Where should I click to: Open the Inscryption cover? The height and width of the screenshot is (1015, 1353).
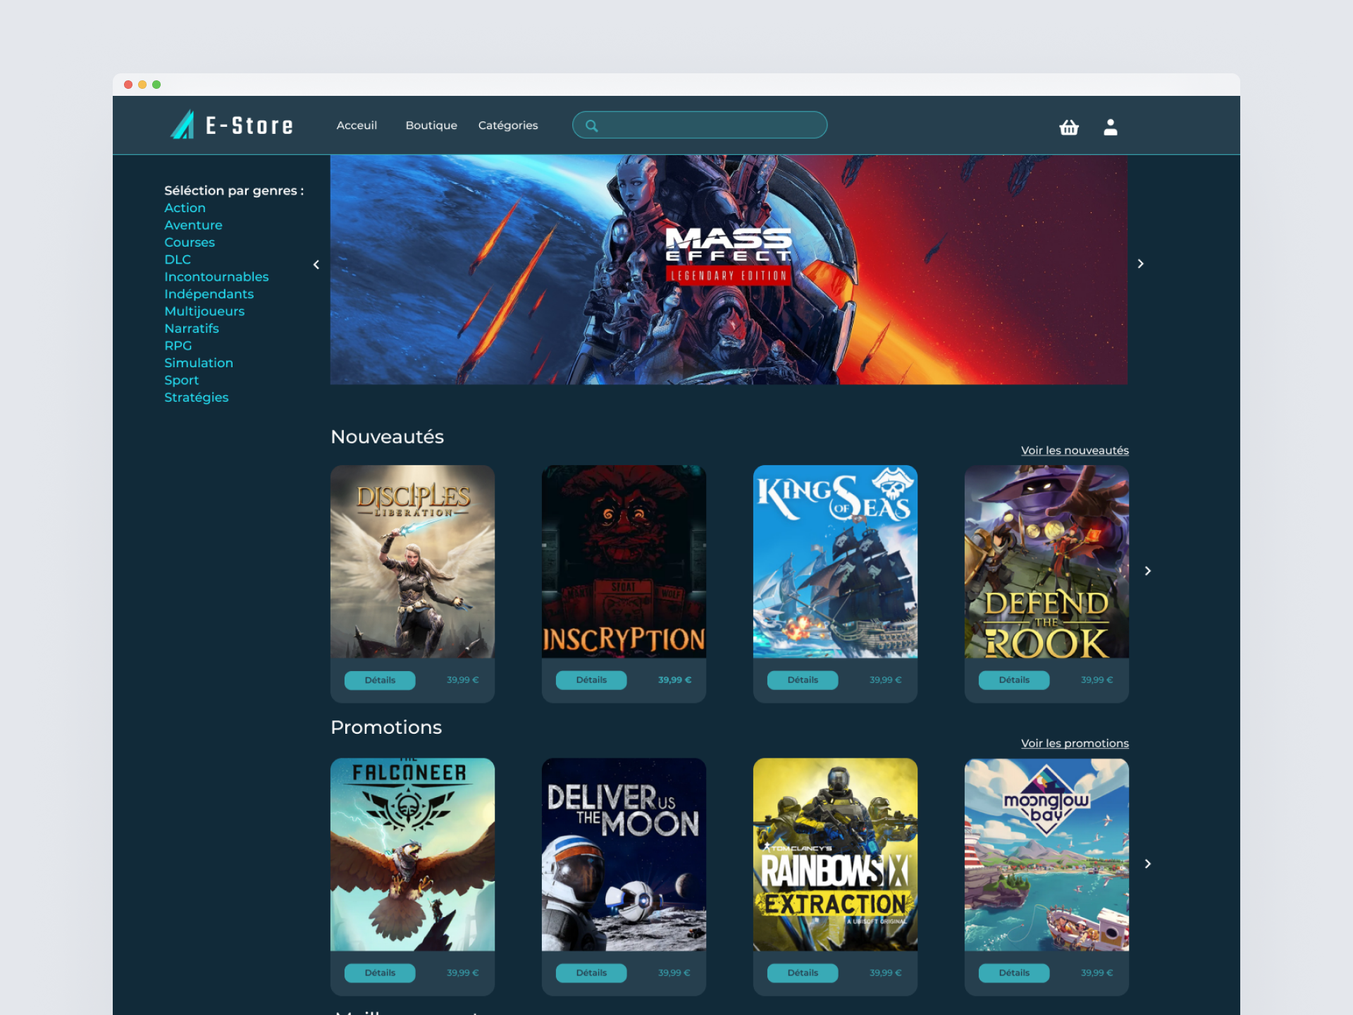point(624,562)
